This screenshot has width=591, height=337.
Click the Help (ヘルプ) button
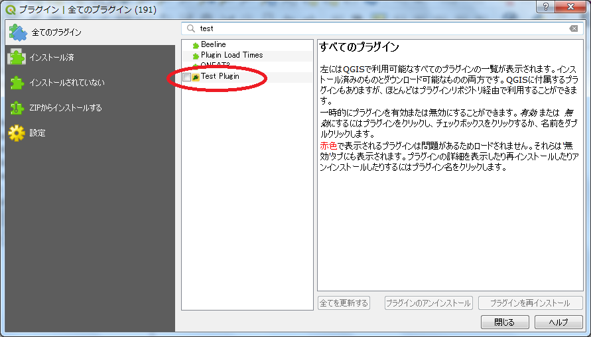tap(558, 322)
